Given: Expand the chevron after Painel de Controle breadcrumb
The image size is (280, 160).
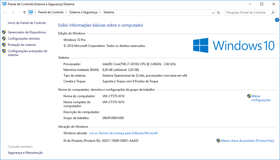Looking at the screenshot, I should click(x=67, y=12).
